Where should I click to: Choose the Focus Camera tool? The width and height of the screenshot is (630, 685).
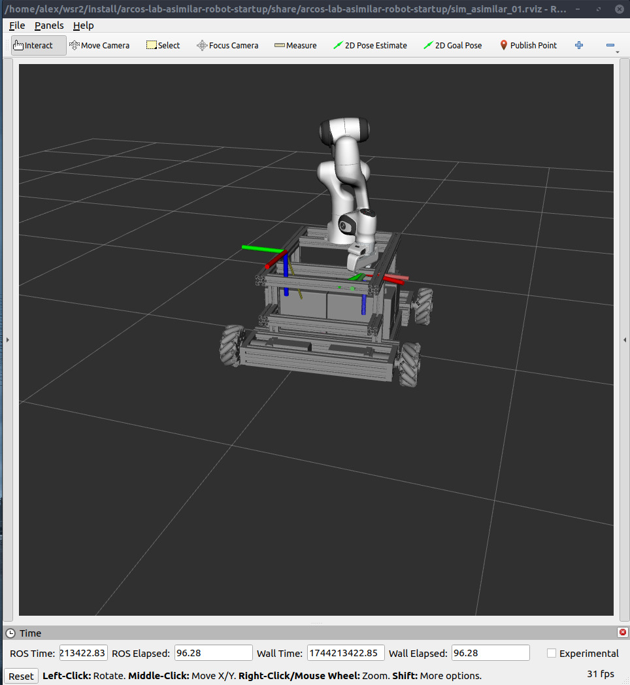pyautogui.click(x=227, y=45)
